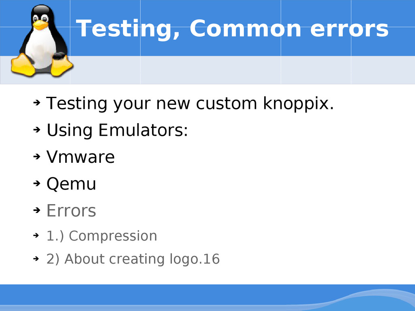Screen dimensions: 415x311
Task: Click arrow bullet before "Testing your new custom knoppix"
Action: click(37, 102)
